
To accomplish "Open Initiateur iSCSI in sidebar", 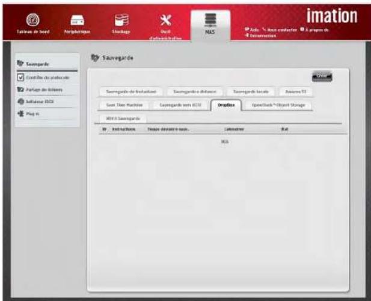I will tap(47, 102).
